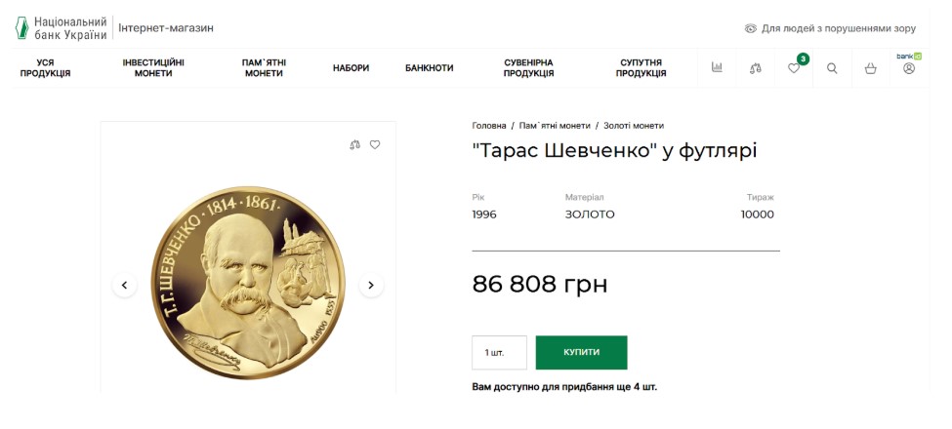Click the green Купити button
Viewport: 952px width, 429px height.
pos(581,352)
